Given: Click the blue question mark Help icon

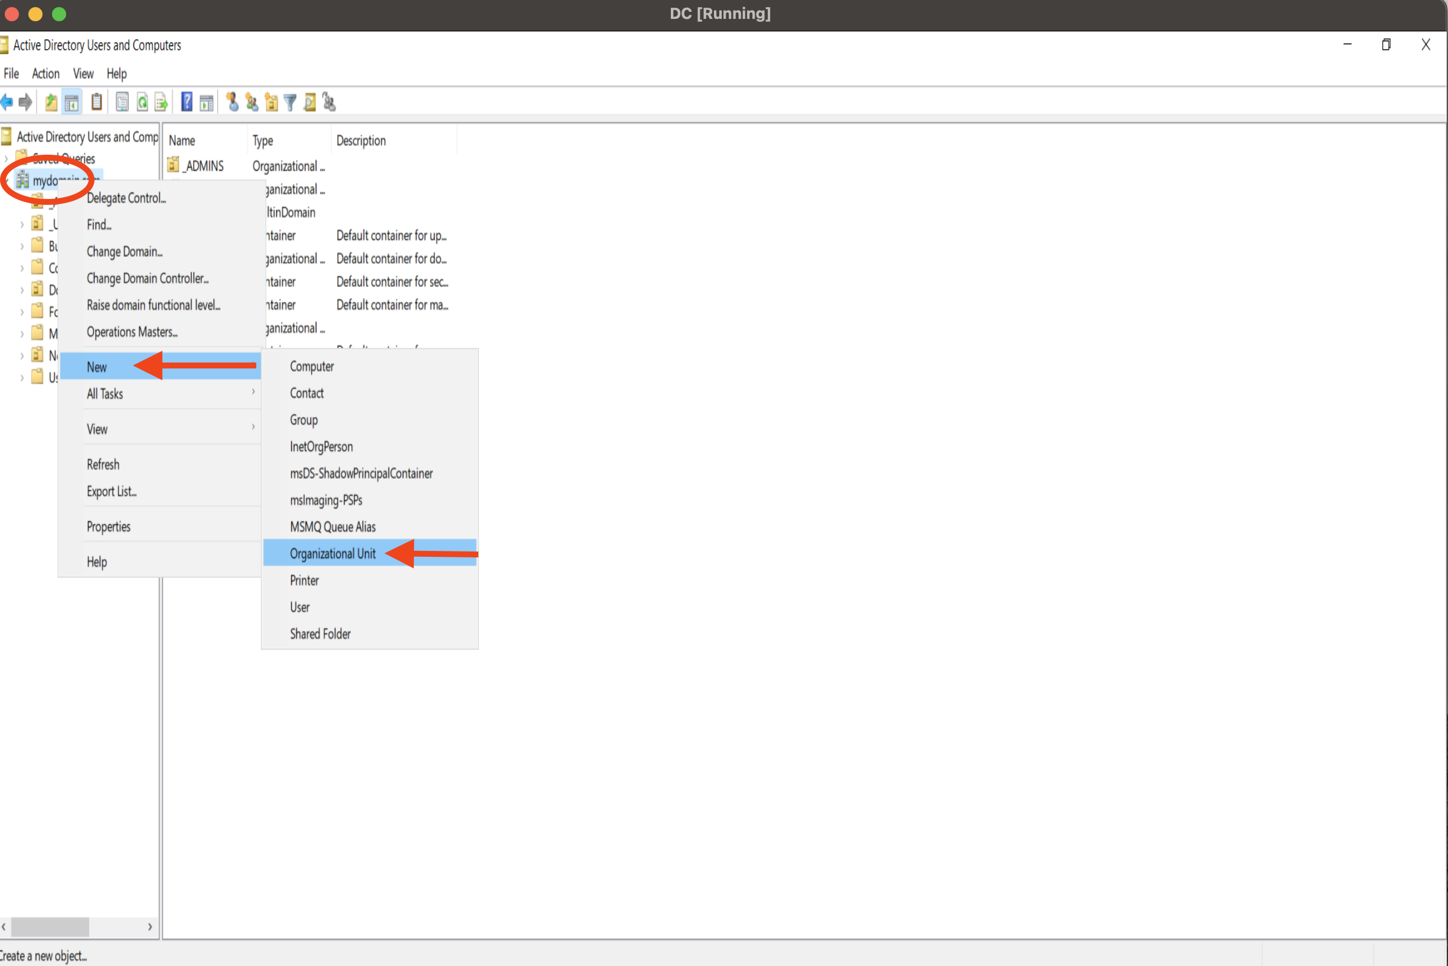Looking at the screenshot, I should (187, 102).
